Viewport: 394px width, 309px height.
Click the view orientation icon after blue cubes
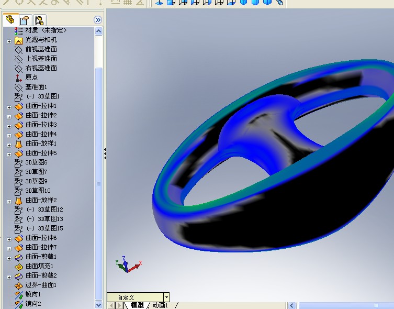(279, 3)
